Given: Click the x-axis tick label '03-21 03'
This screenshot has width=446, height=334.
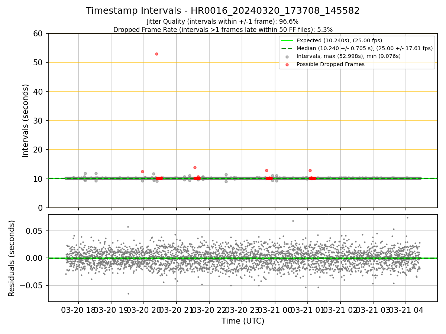Looking at the screenshot, I should [x=373, y=310].
